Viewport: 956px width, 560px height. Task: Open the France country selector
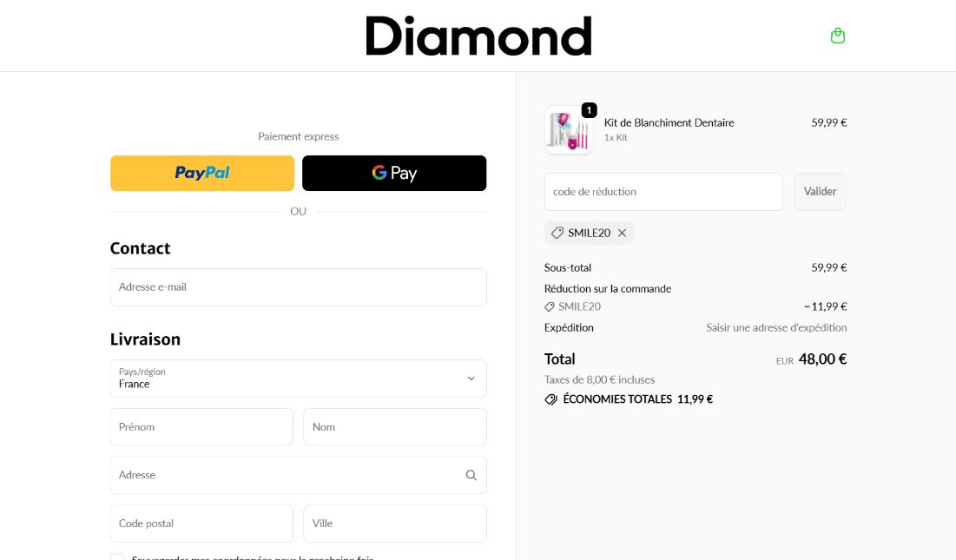click(x=298, y=379)
